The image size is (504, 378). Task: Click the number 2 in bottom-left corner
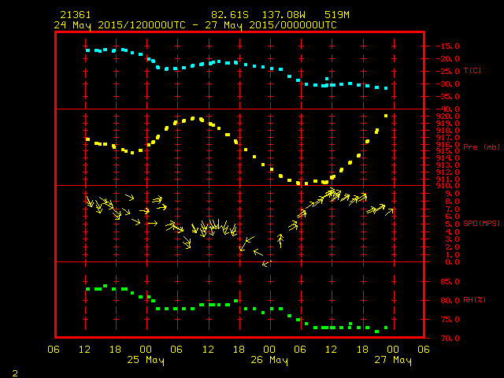click(x=15, y=373)
